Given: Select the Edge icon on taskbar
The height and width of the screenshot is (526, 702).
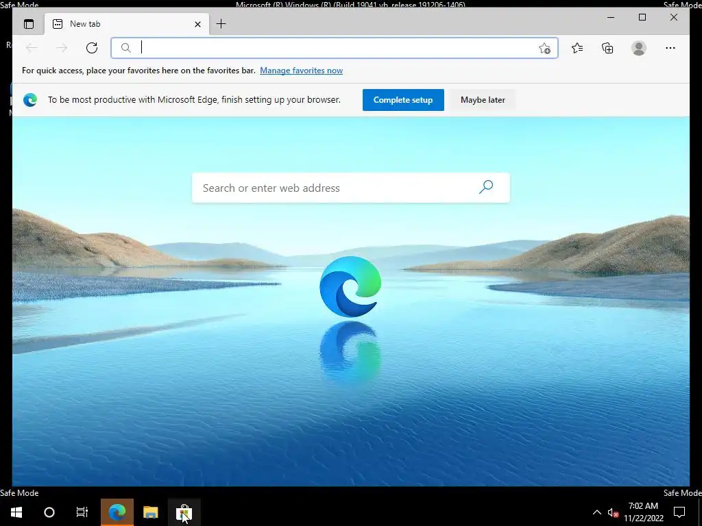Looking at the screenshot, I should coord(117,512).
